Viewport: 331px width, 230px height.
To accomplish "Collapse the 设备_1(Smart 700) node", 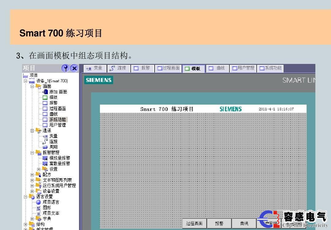I will [25, 81].
